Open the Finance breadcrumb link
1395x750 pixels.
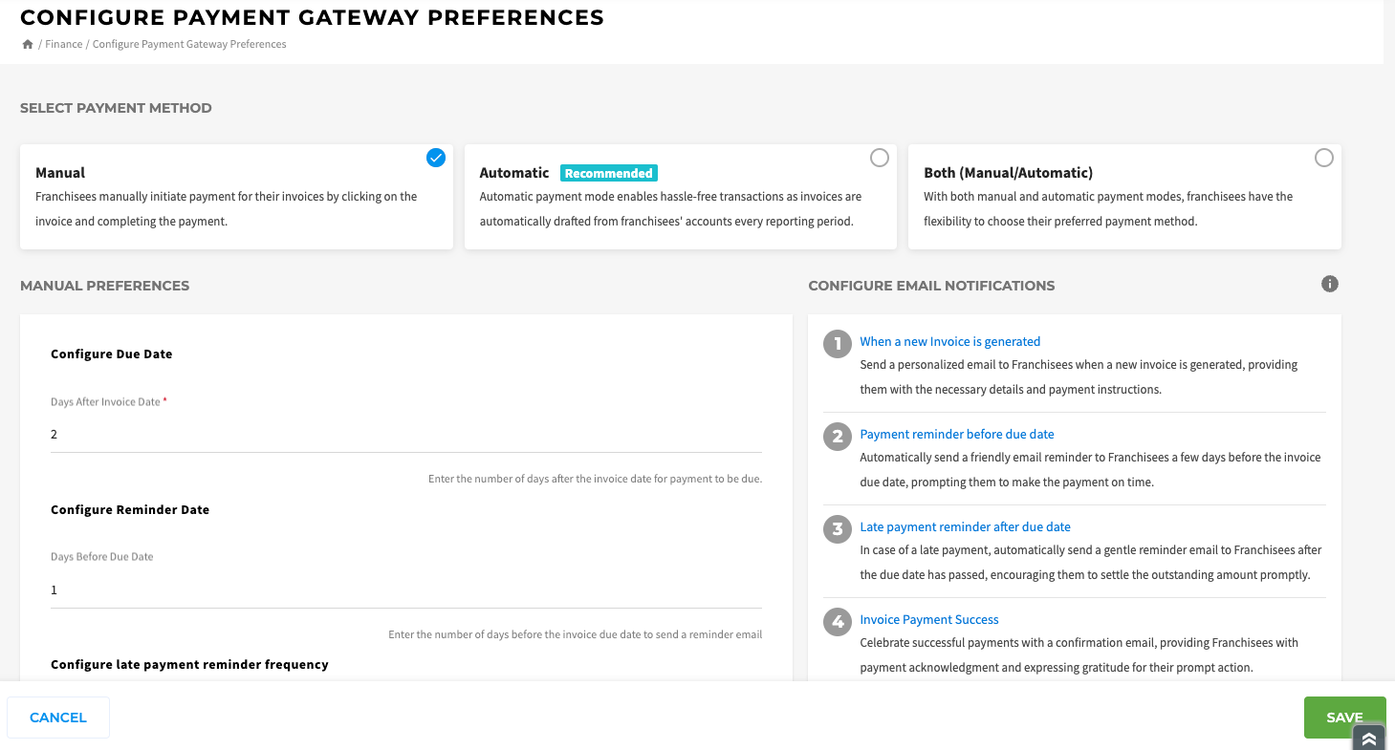pyautogui.click(x=64, y=44)
